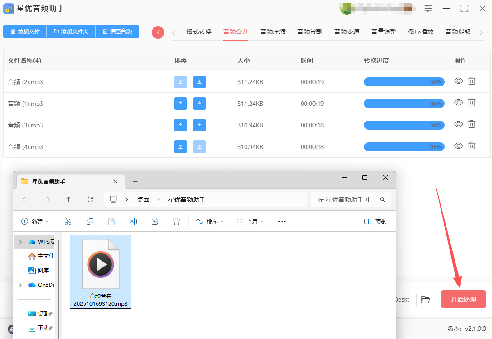492x339 pixels.
Task: Select the merged 音频合并 mp3 file thumbnail
Action: click(x=101, y=271)
